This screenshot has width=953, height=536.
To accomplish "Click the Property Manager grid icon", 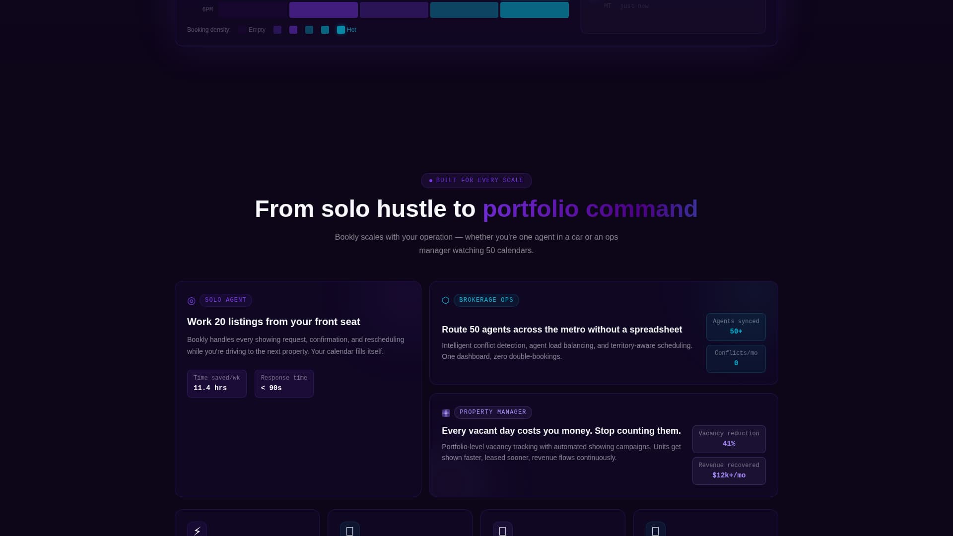I will coord(446,413).
